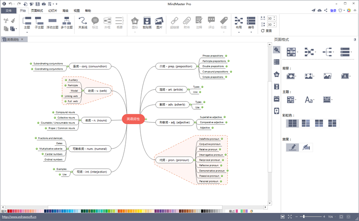This screenshot has width=359, height=221.
Task: Click the scissors cut icon
Action: click(x=6, y=21)
